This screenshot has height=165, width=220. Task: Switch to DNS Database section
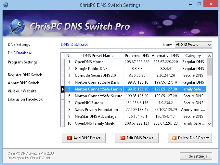20,53
